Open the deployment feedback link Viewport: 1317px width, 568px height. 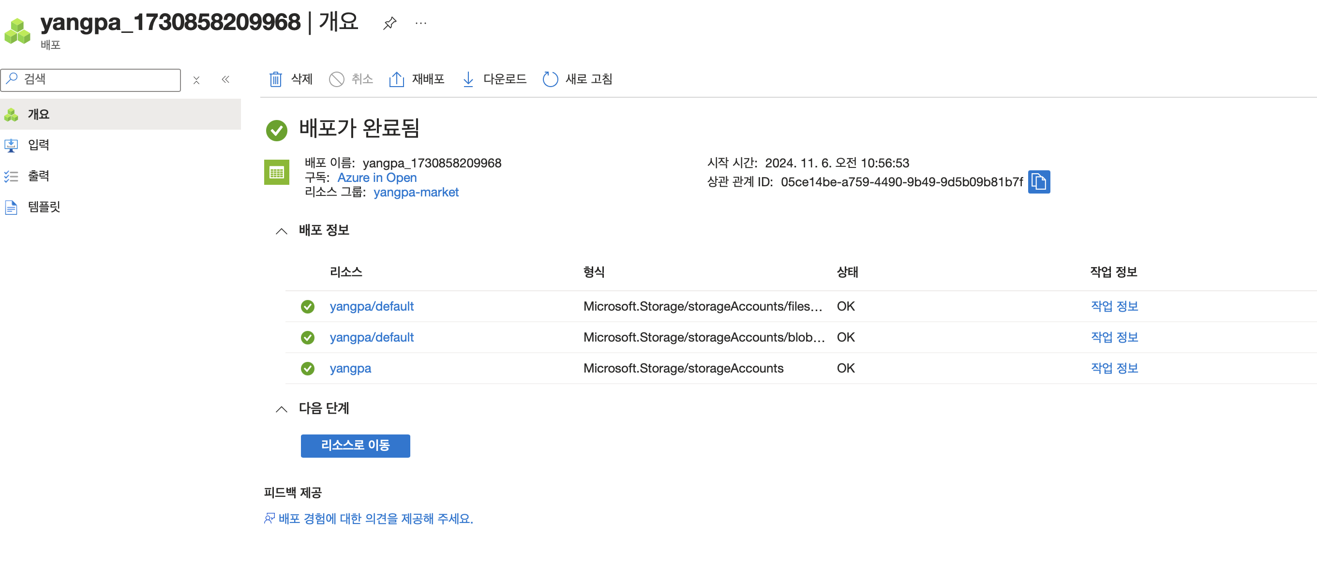[375, 519]
